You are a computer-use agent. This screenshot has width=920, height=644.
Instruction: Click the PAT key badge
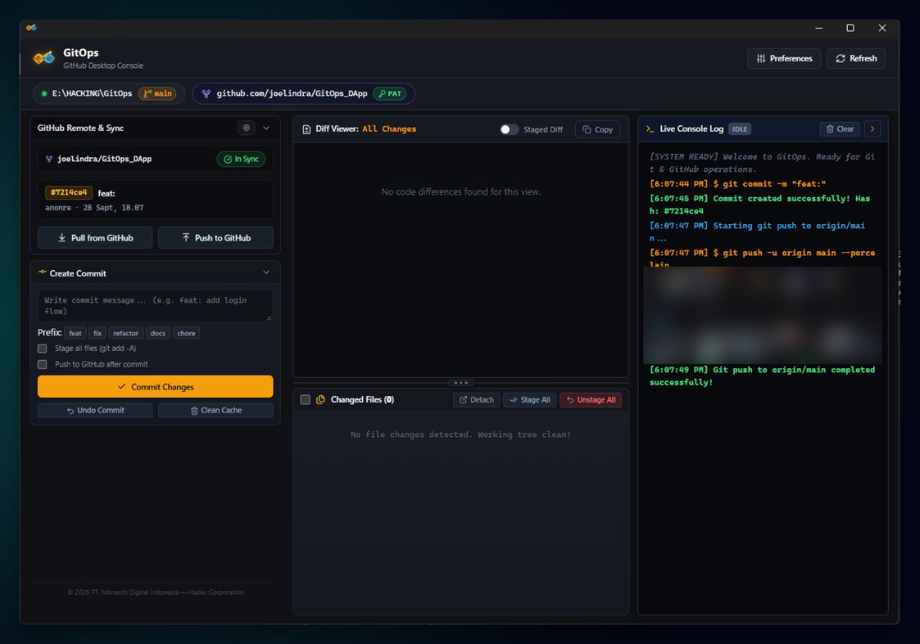point(390,94)
